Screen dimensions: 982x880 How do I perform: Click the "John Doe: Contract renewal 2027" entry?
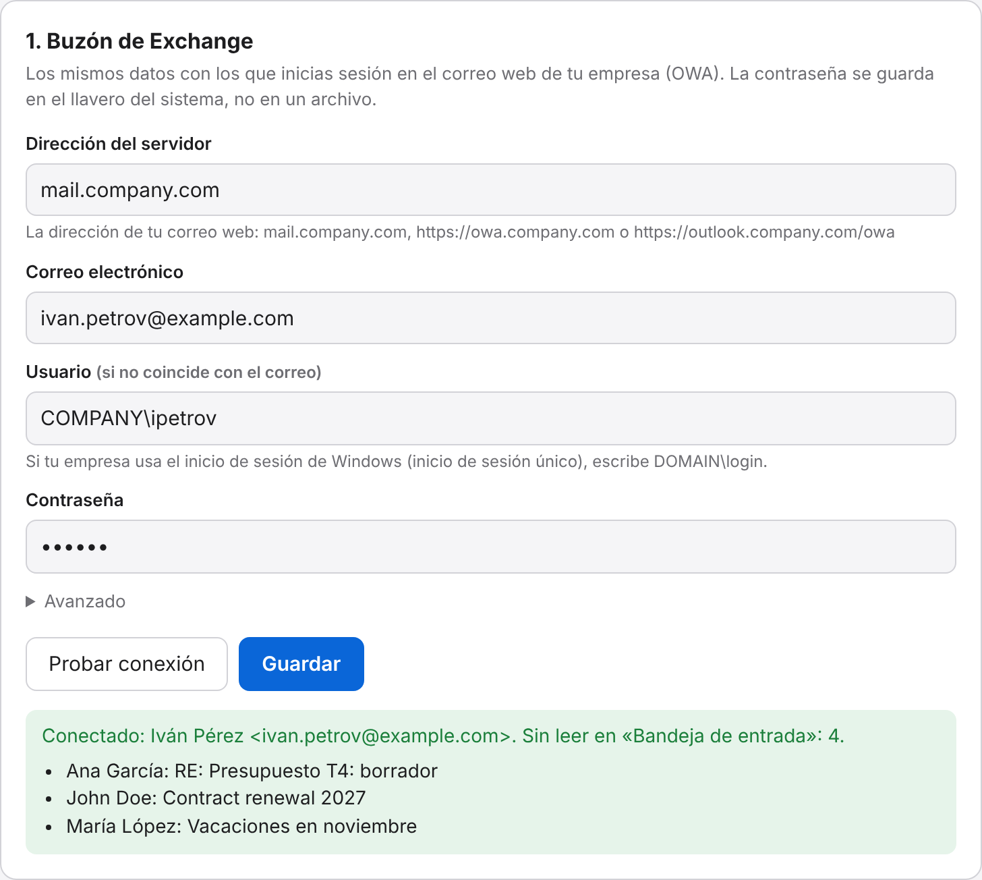tap(216, 798)
